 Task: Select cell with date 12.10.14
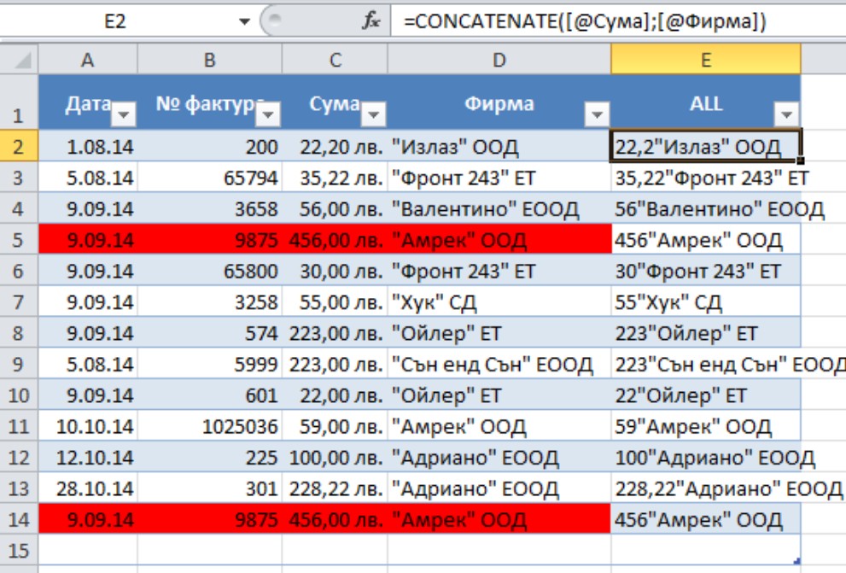point(88,458)
